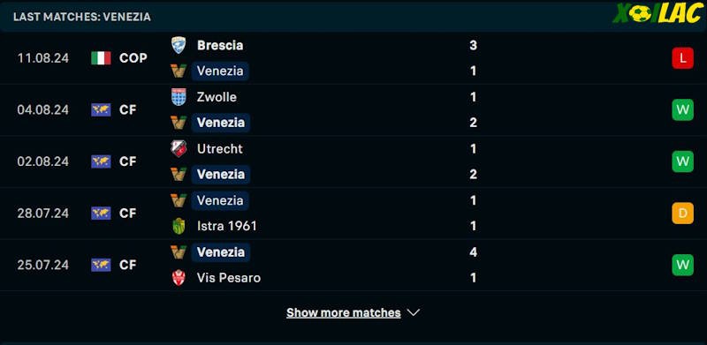Click the Italy flag next to COP
The width and height of the screenshot is (707, 345).
coord(101,58)
